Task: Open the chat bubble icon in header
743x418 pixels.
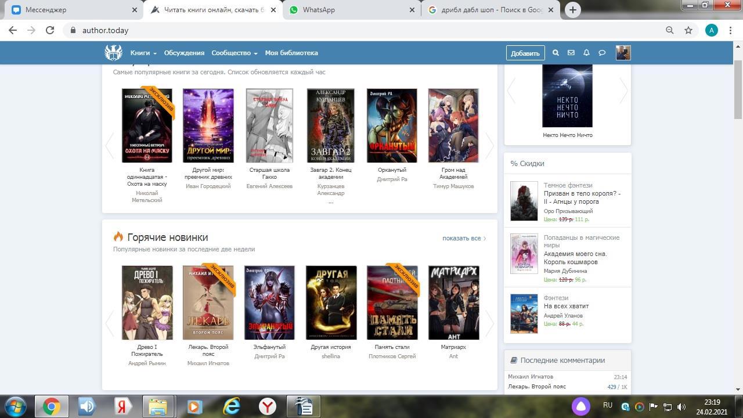Action: coord(602,53)
